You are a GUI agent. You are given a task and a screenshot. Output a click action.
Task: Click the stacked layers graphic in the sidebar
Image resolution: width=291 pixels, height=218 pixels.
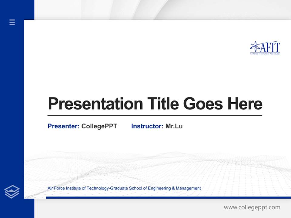12,191
